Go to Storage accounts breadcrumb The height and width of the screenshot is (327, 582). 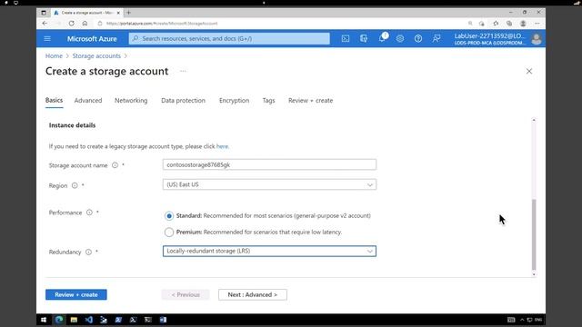(x=96, y=56)
